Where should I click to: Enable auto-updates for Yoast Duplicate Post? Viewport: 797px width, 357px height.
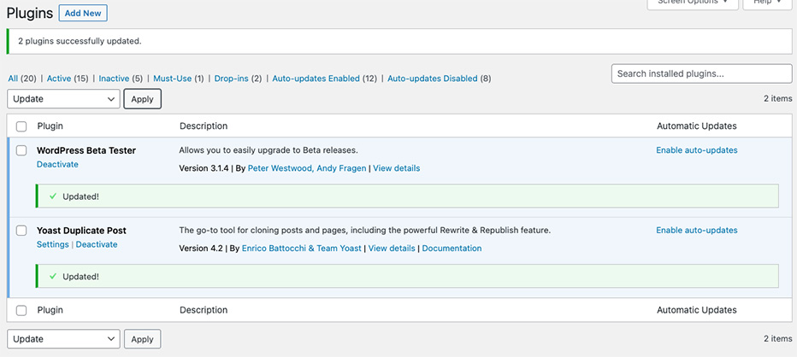click(x=696, y=231)
